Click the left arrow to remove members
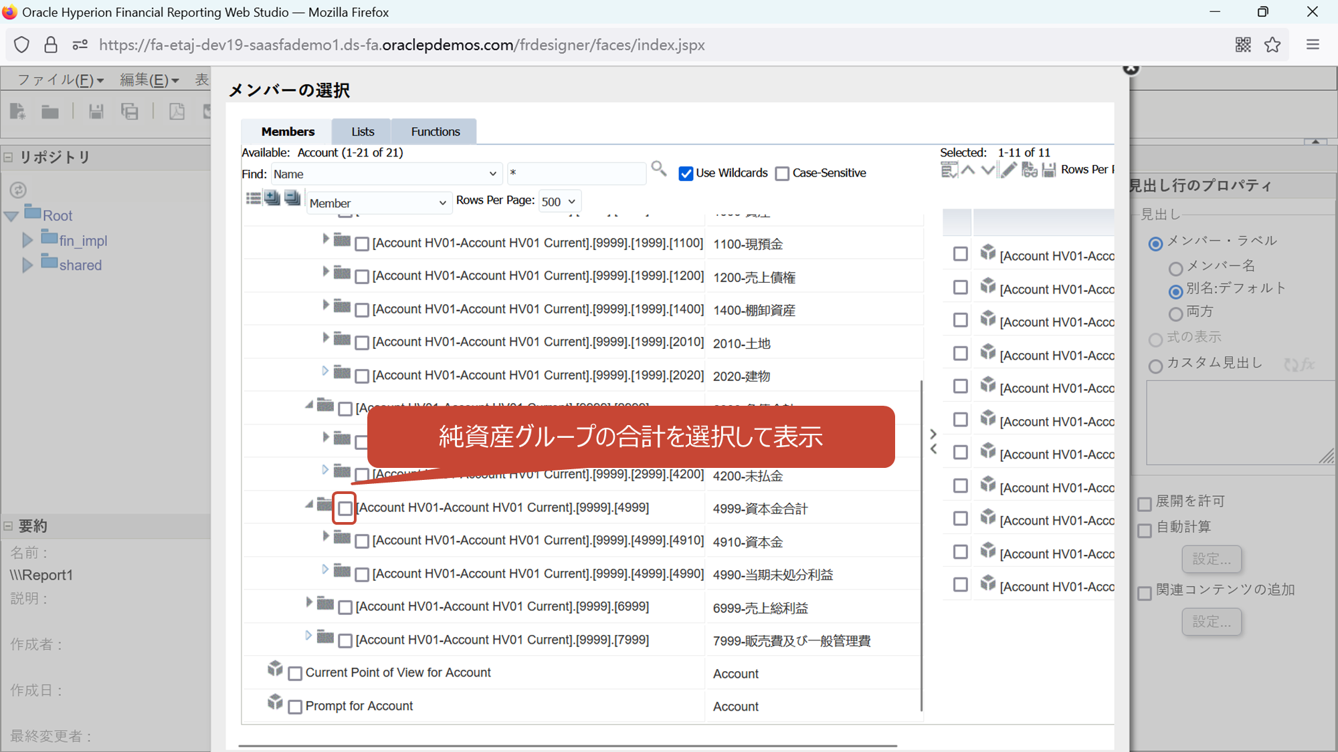 click(x=933, y=449)
